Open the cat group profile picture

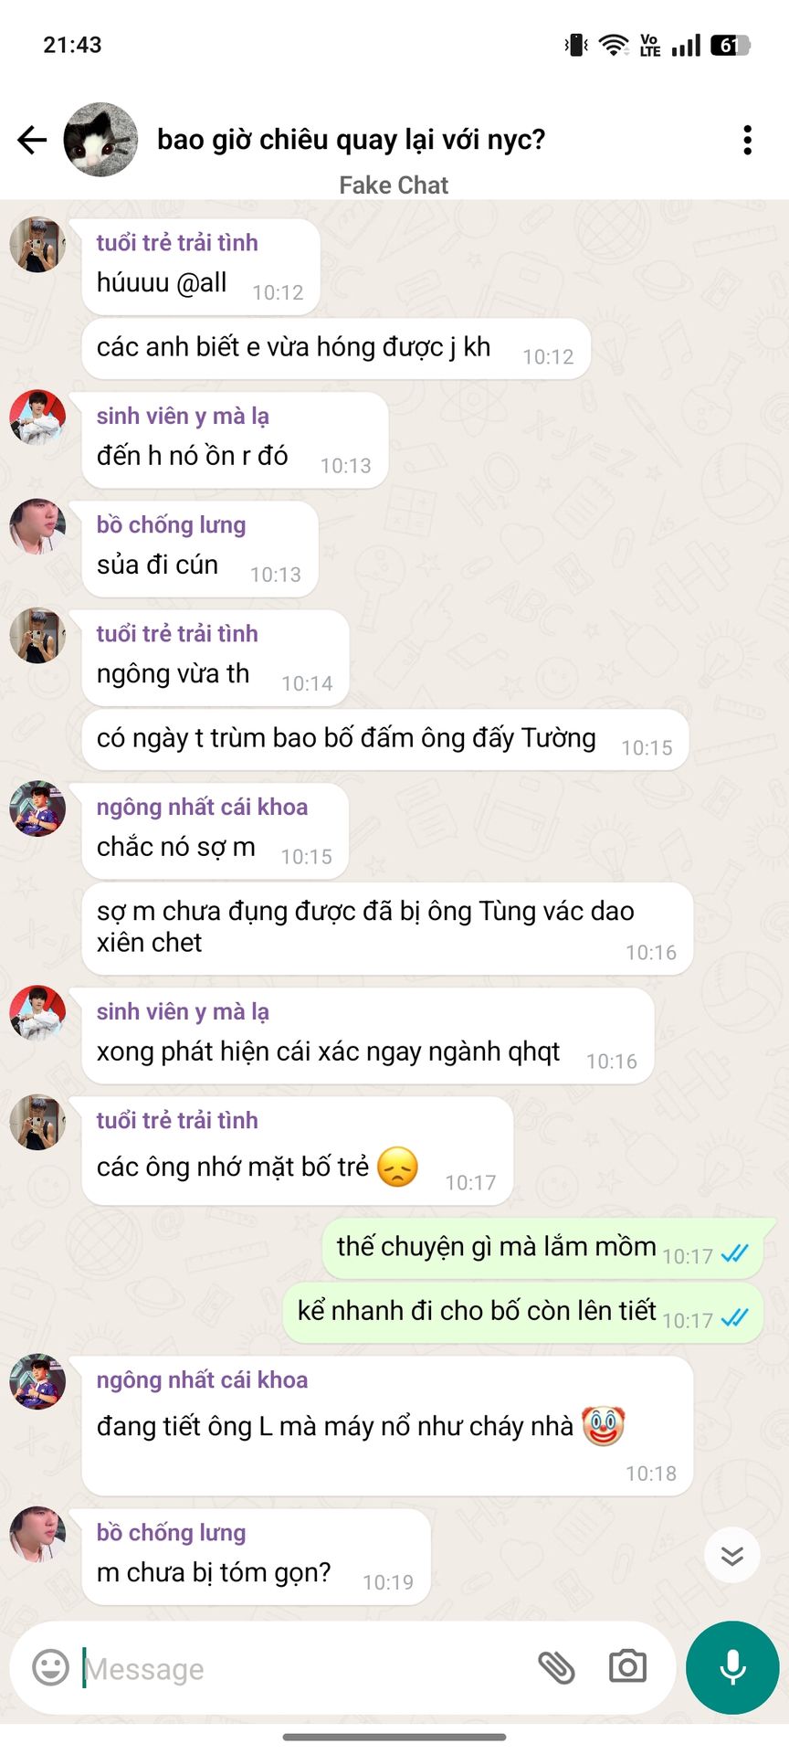100,140
